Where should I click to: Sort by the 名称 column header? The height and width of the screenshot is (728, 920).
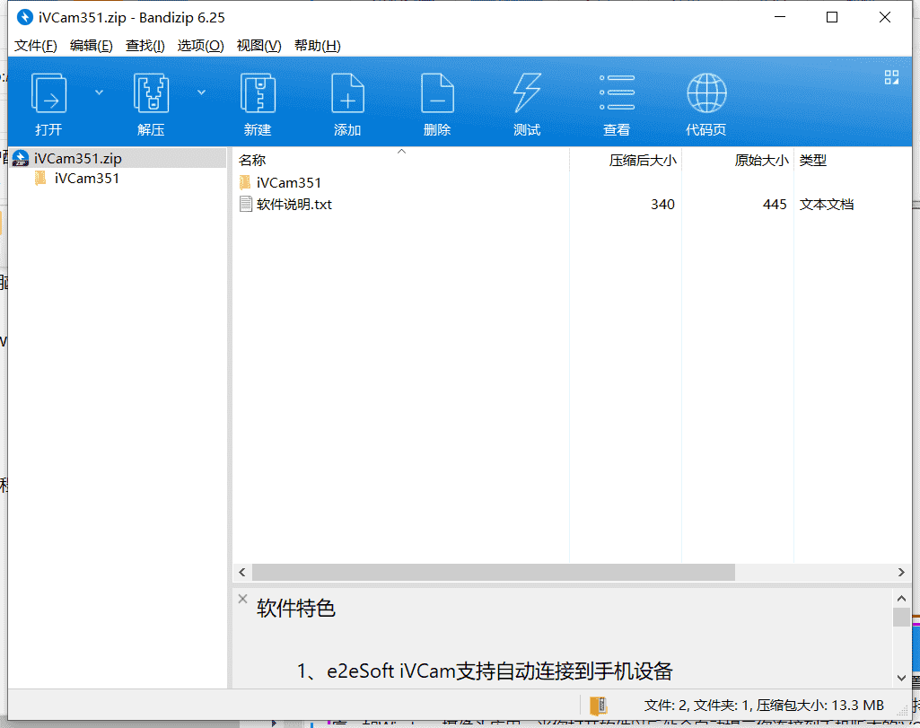tap(401, 160)
